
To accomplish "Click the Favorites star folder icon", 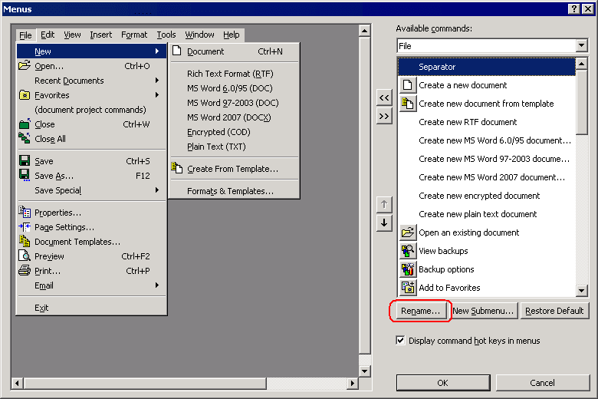I will coord(25,95).
